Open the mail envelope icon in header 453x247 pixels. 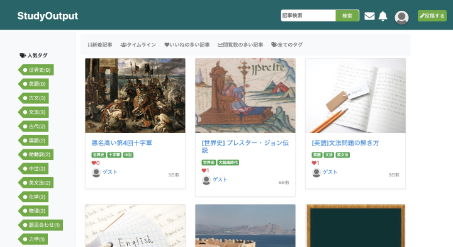click(x=369, y=16)
